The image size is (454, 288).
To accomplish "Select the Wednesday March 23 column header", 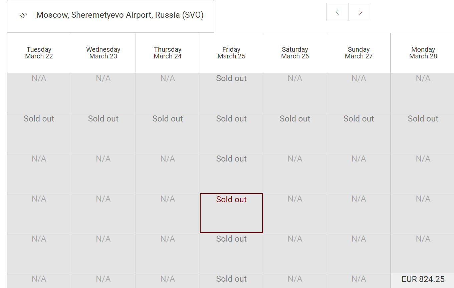I will click(x=103, y=53).
